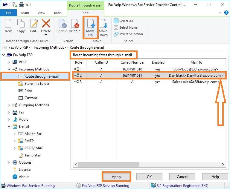Click the scroll right arrow
The image size is (230, 189).
[x=223, y=165]
